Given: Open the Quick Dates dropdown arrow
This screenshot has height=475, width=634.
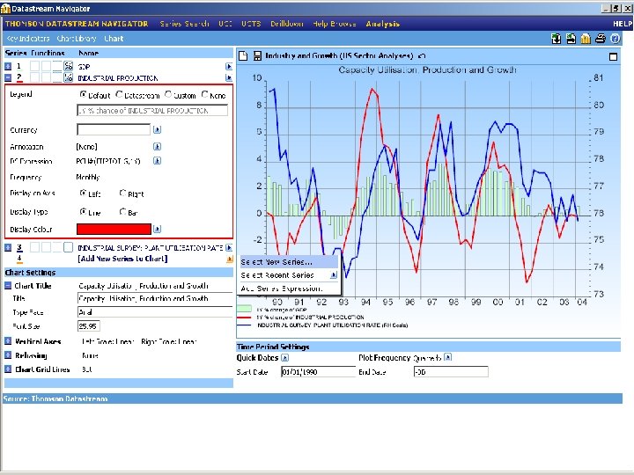Looking at the screenshot, I should tap(284, 357).
